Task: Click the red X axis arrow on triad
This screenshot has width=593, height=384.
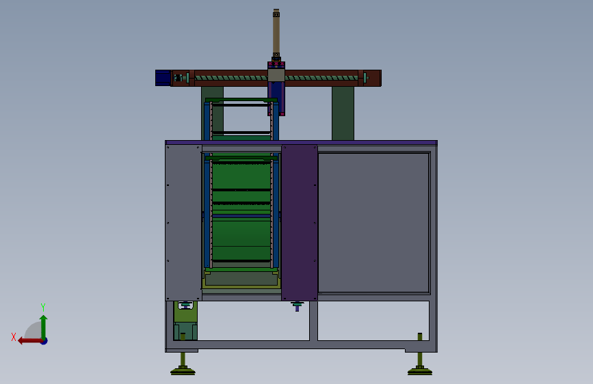Action: (x=30, y=341)
